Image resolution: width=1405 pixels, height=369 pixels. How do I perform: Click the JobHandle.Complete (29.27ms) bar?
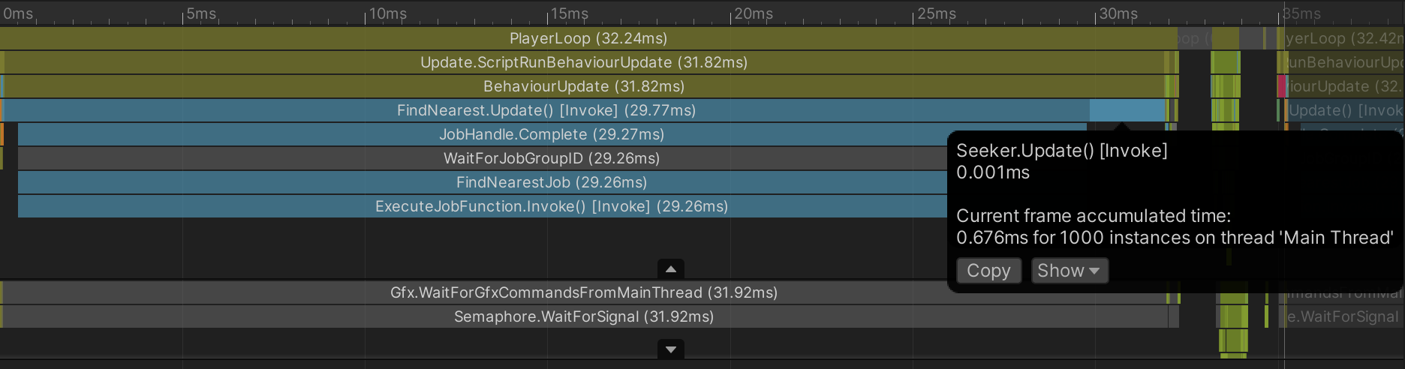click(x=551, y=134)
